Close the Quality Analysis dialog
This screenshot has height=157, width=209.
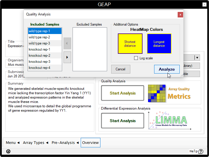coord(180,14)
